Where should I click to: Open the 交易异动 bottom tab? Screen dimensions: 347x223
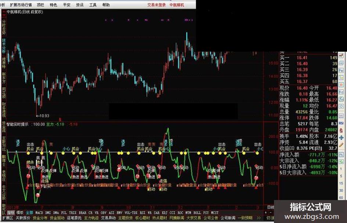click(x=108, y=218)
